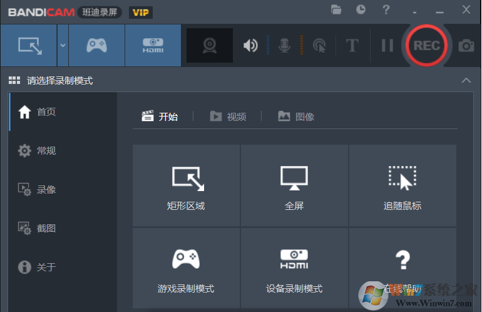
Task: Choose the 全屏 fullscreen recording tile
Action: coord(294,185)
